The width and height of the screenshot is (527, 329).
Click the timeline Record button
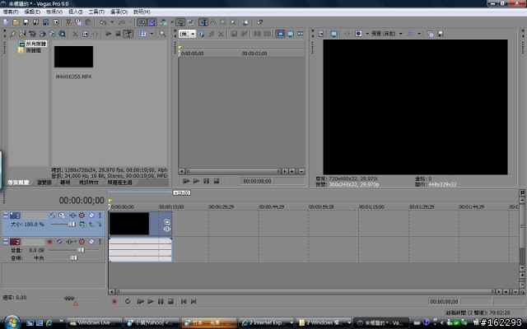point(114,302)
